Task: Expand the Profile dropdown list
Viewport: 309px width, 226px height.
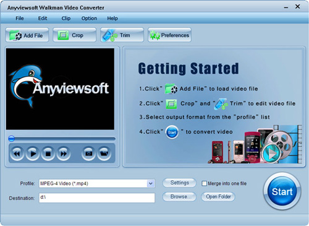Action: pos(151,183)
